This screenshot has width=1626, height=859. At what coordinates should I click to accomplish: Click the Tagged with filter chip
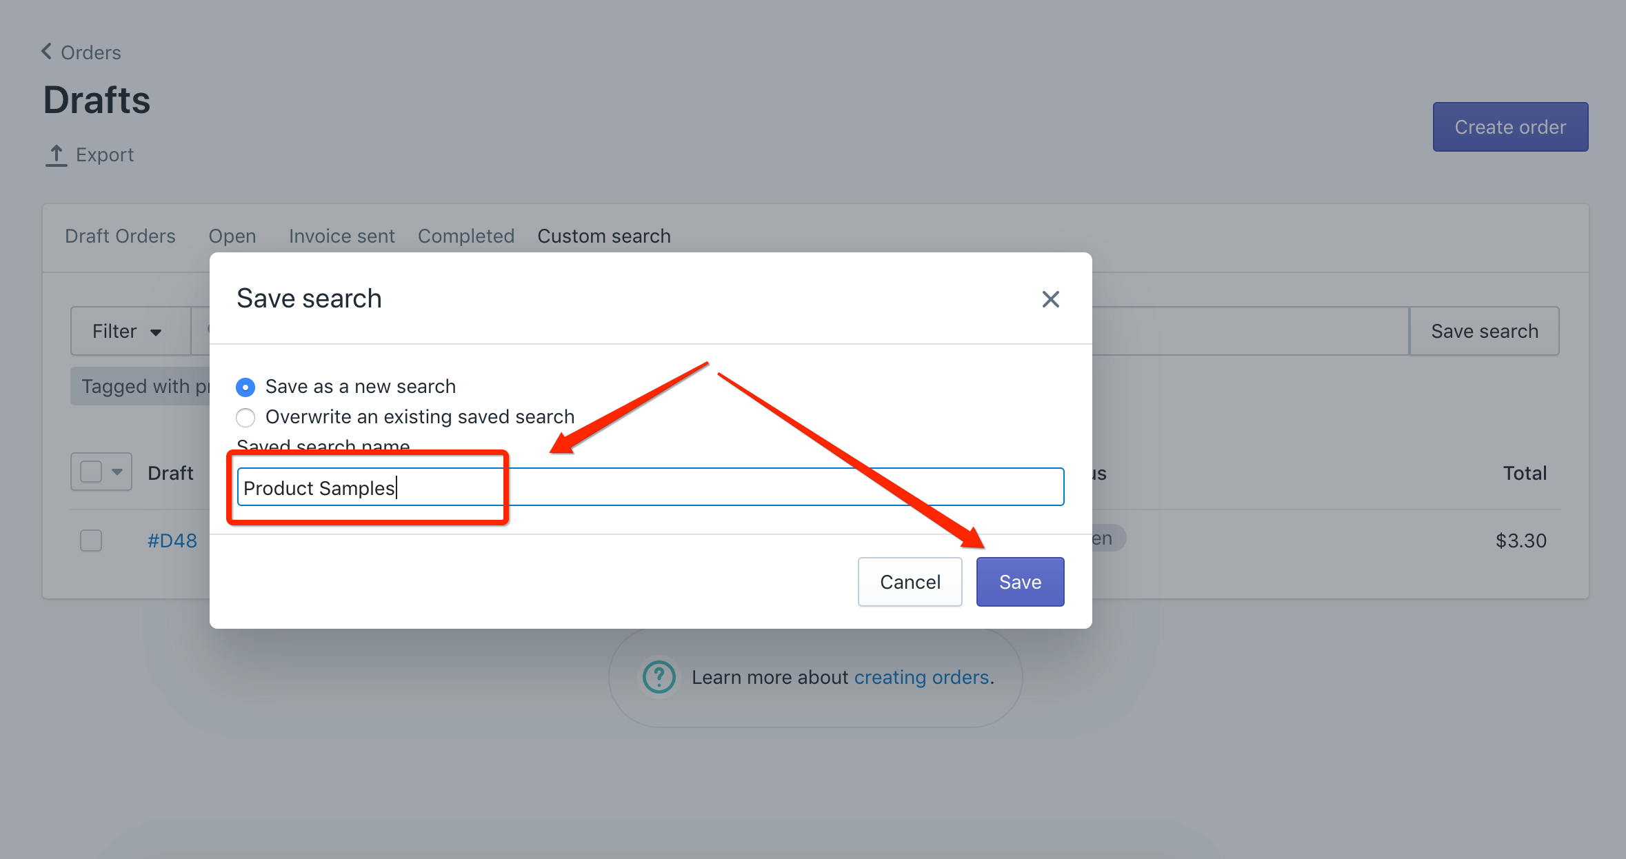coord(140,386)
